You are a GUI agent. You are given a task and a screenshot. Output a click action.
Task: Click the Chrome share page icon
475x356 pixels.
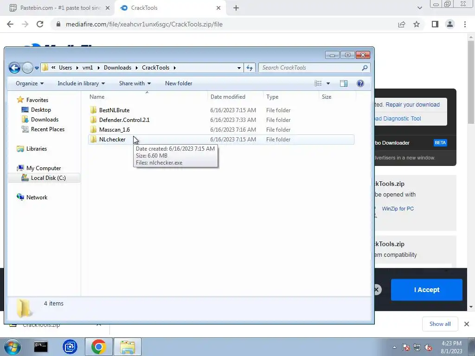point(402,24)
